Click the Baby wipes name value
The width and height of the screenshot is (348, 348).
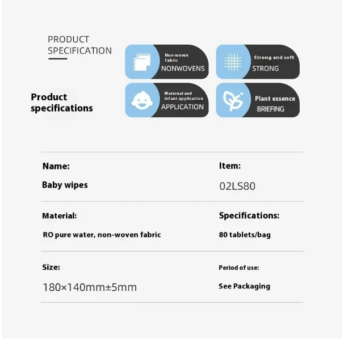[65, 185]
